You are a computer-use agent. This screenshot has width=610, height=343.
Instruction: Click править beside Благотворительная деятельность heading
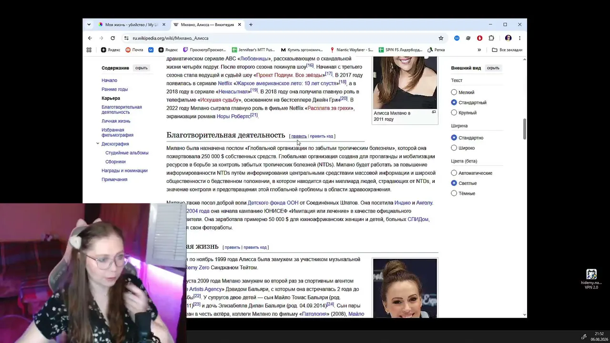click(299, 136)
